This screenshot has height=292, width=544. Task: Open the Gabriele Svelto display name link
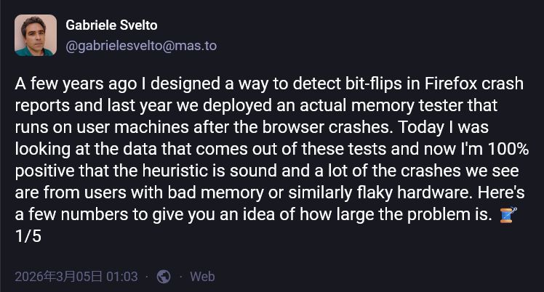(x=111, y=25)
